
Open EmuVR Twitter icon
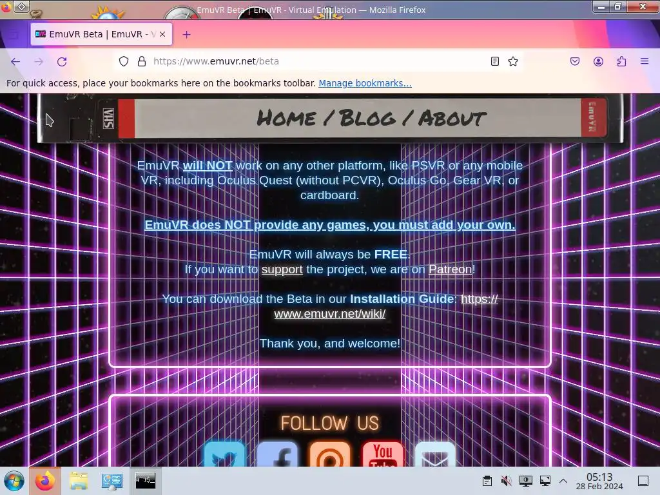click(225, 454)
